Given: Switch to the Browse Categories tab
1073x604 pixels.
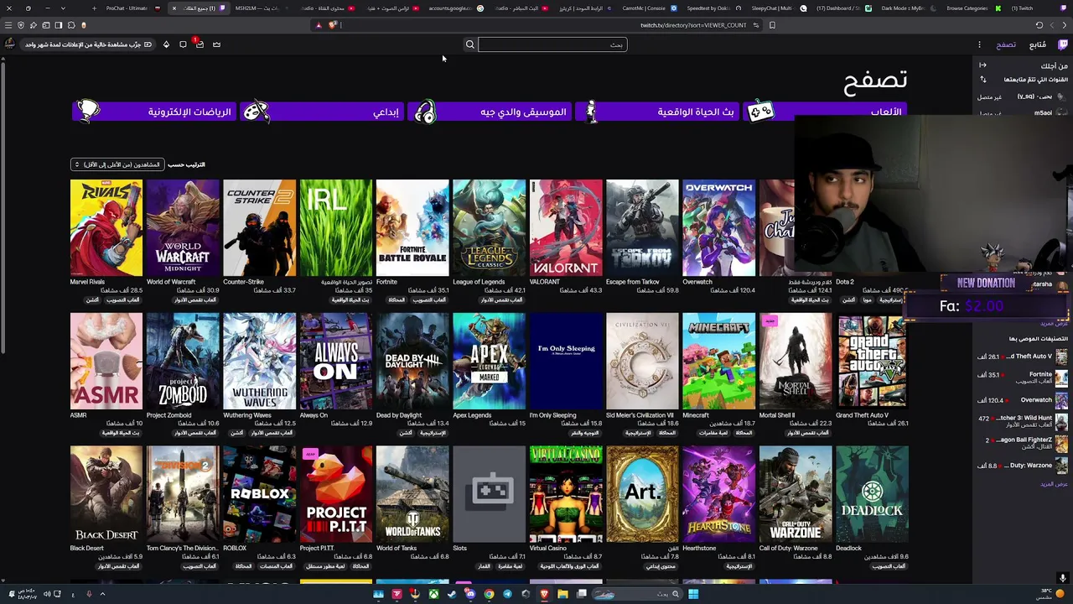Looking at the screenshot, I should coord(972,8).
